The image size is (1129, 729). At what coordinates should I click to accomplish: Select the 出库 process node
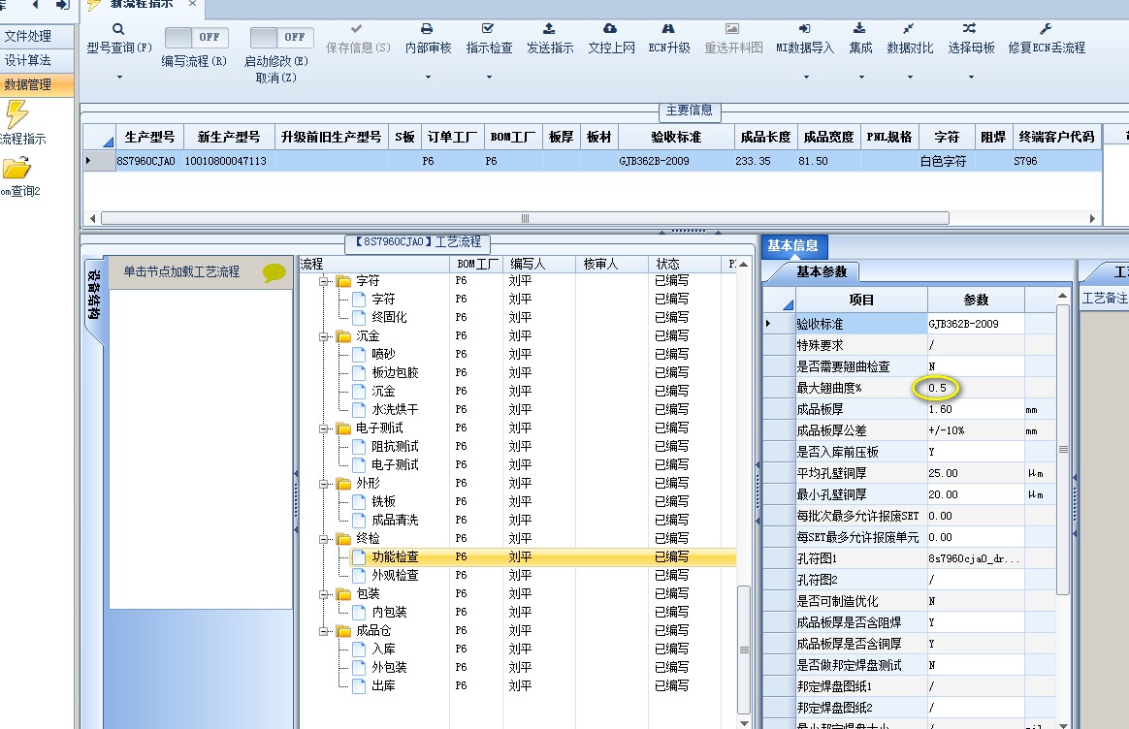[383, 686]
